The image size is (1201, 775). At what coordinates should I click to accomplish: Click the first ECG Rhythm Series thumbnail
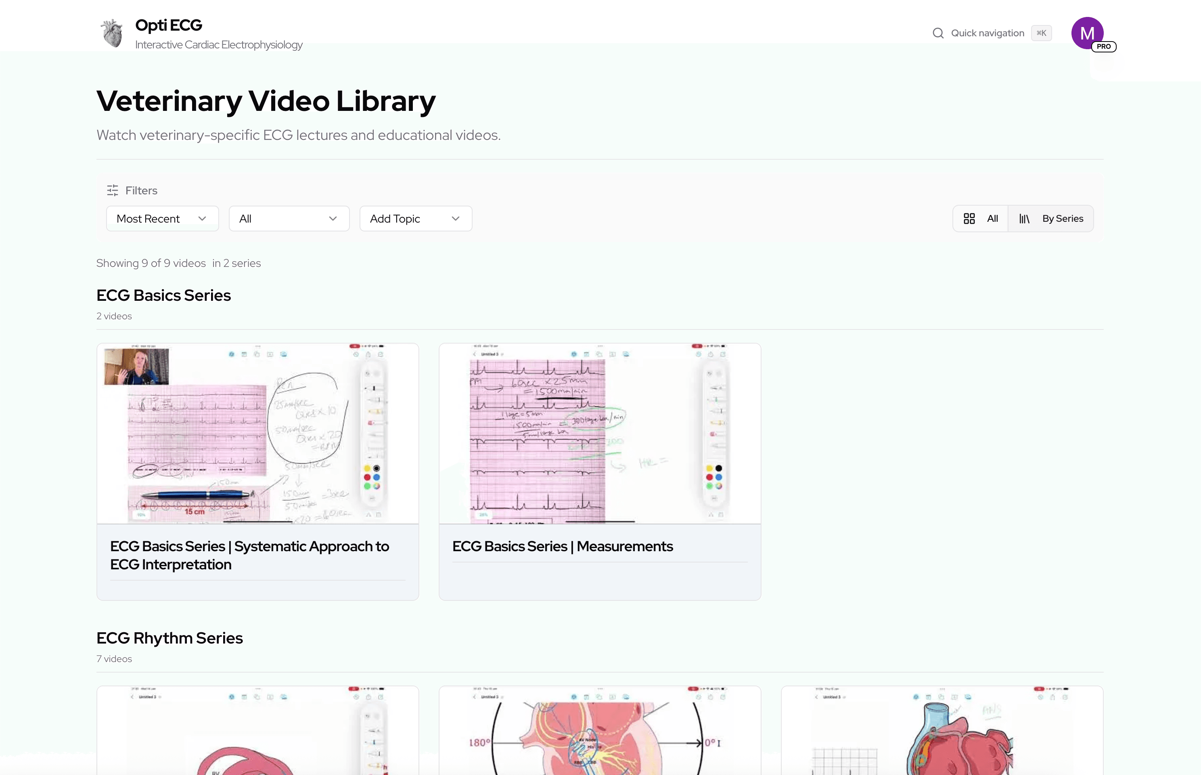click(257, 730)
